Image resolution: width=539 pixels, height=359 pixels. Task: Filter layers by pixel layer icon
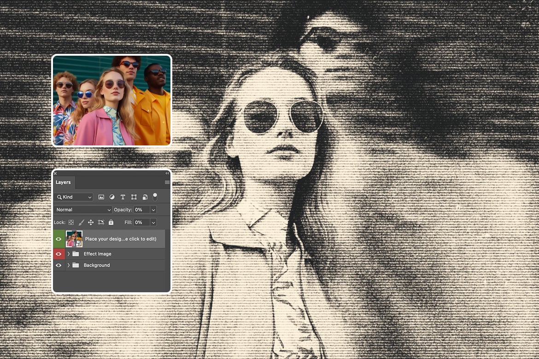pyautogui.click(x=101, y=197)
